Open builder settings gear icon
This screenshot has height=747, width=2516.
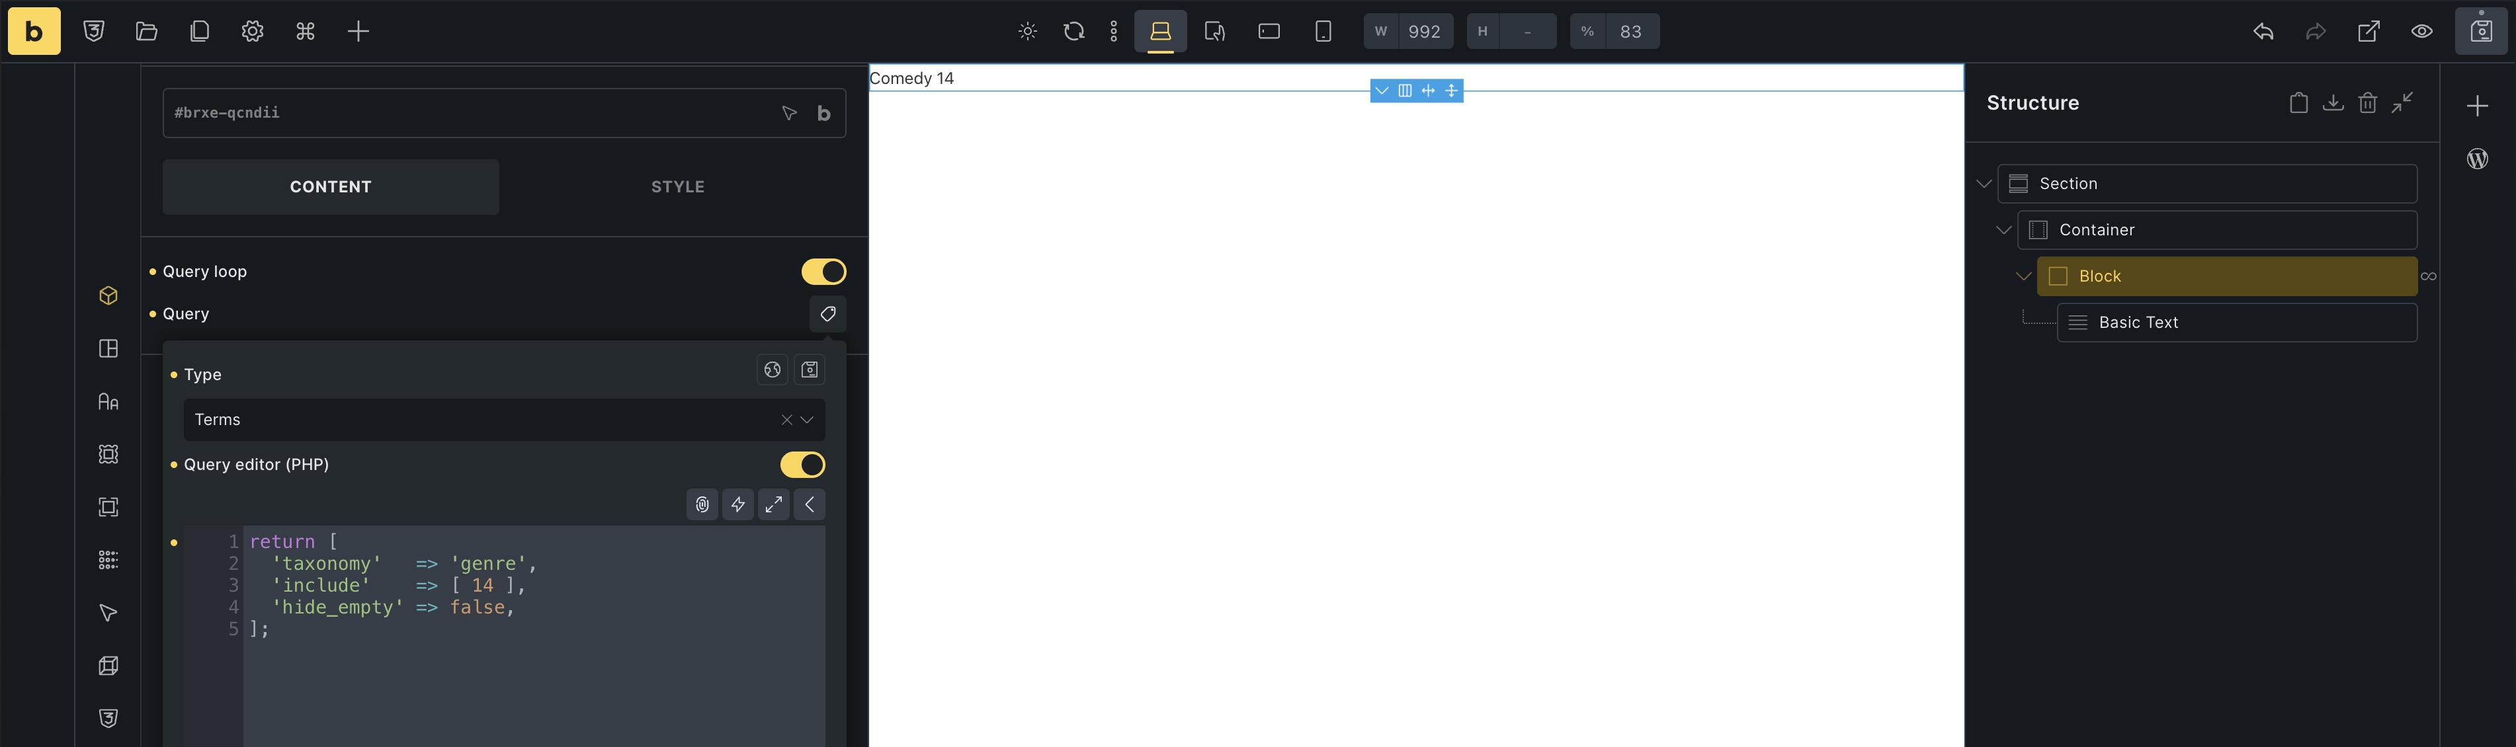(x=252, y=31)
